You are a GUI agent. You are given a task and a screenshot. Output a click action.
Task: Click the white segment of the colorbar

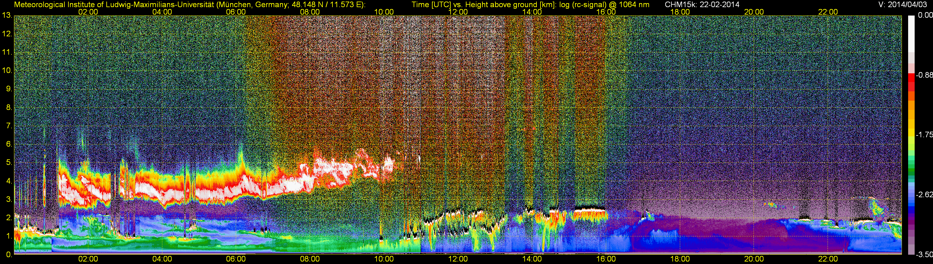pos(911,33)
